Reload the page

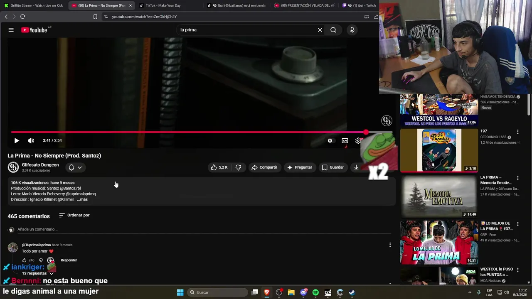tap(23, 17)
